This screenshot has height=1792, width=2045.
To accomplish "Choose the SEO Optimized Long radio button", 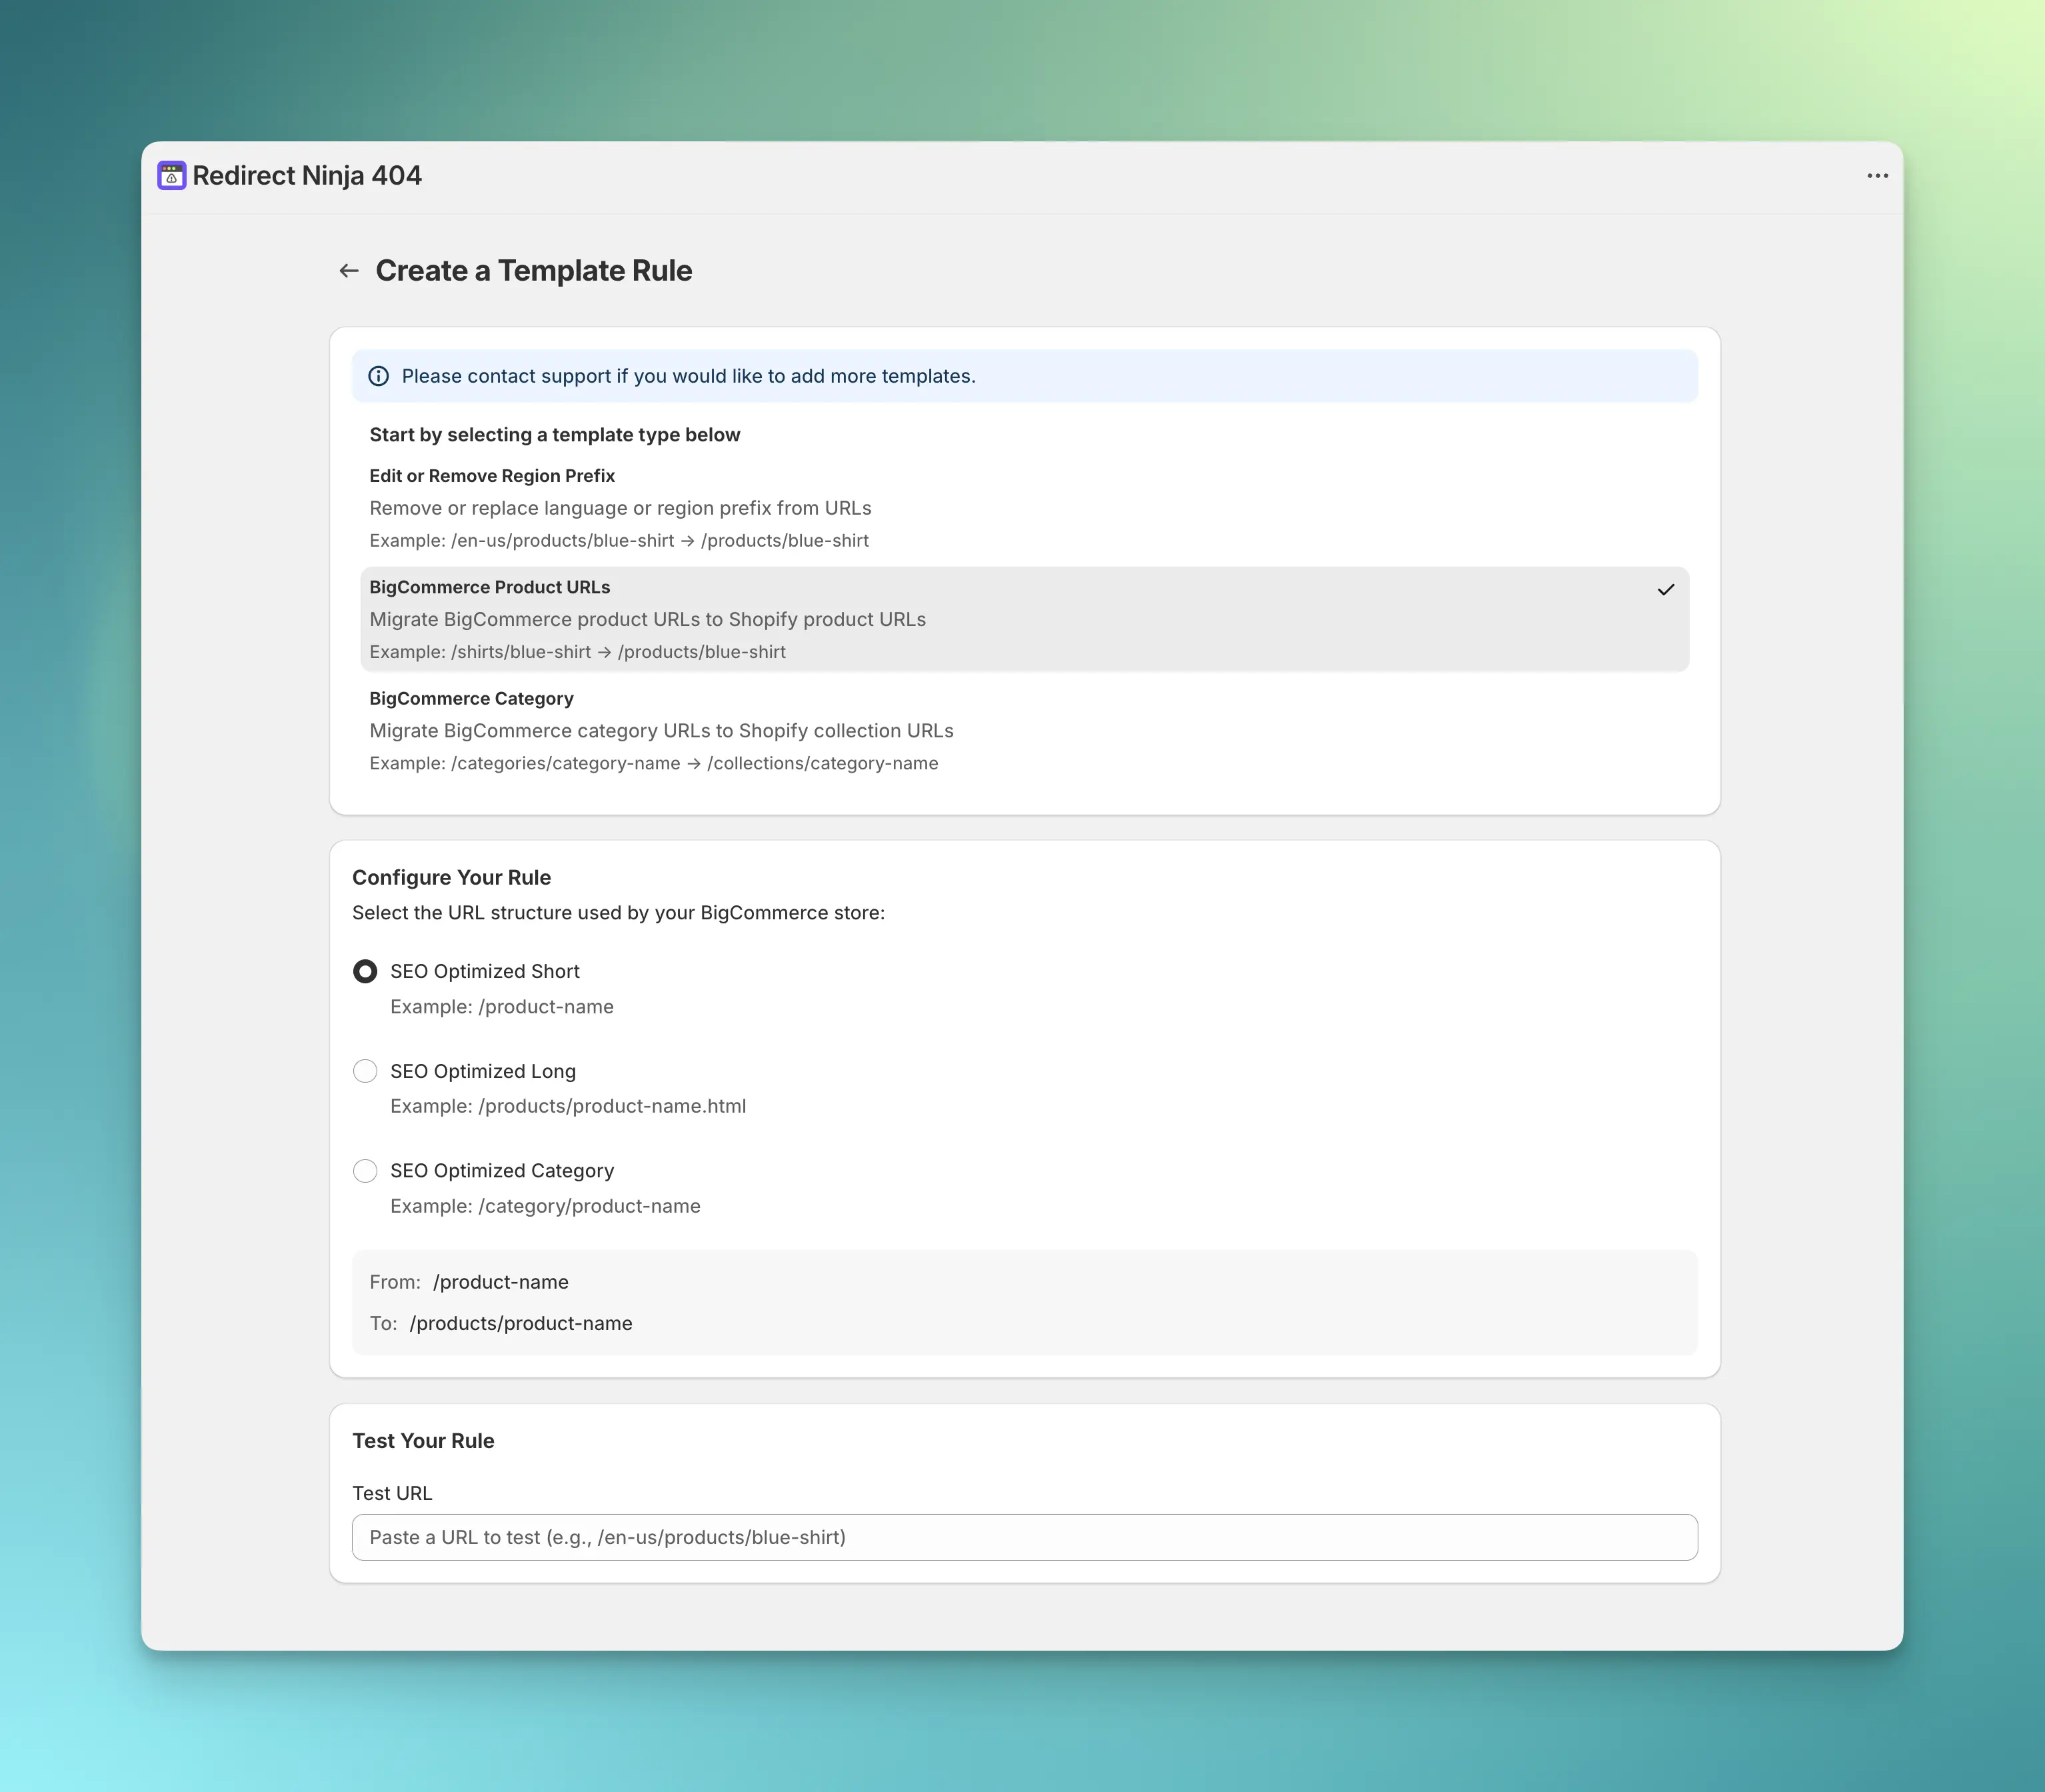I will [x=365, y=1071].
